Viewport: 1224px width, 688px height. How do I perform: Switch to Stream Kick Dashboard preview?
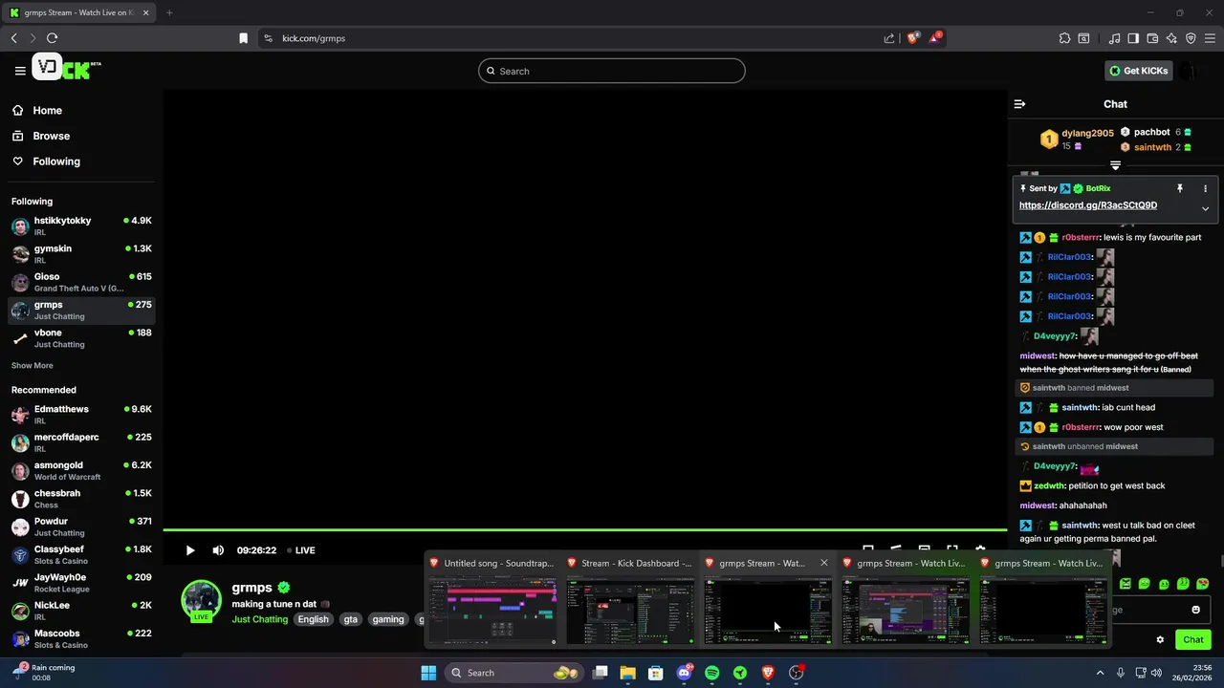[629, 600]
